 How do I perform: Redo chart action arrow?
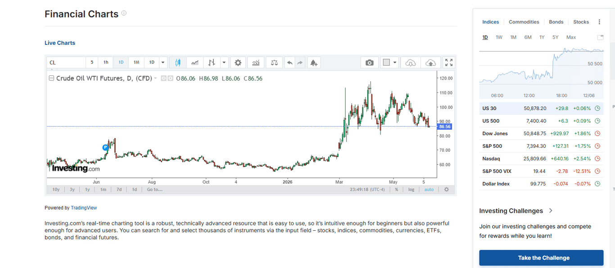(300, 62)
